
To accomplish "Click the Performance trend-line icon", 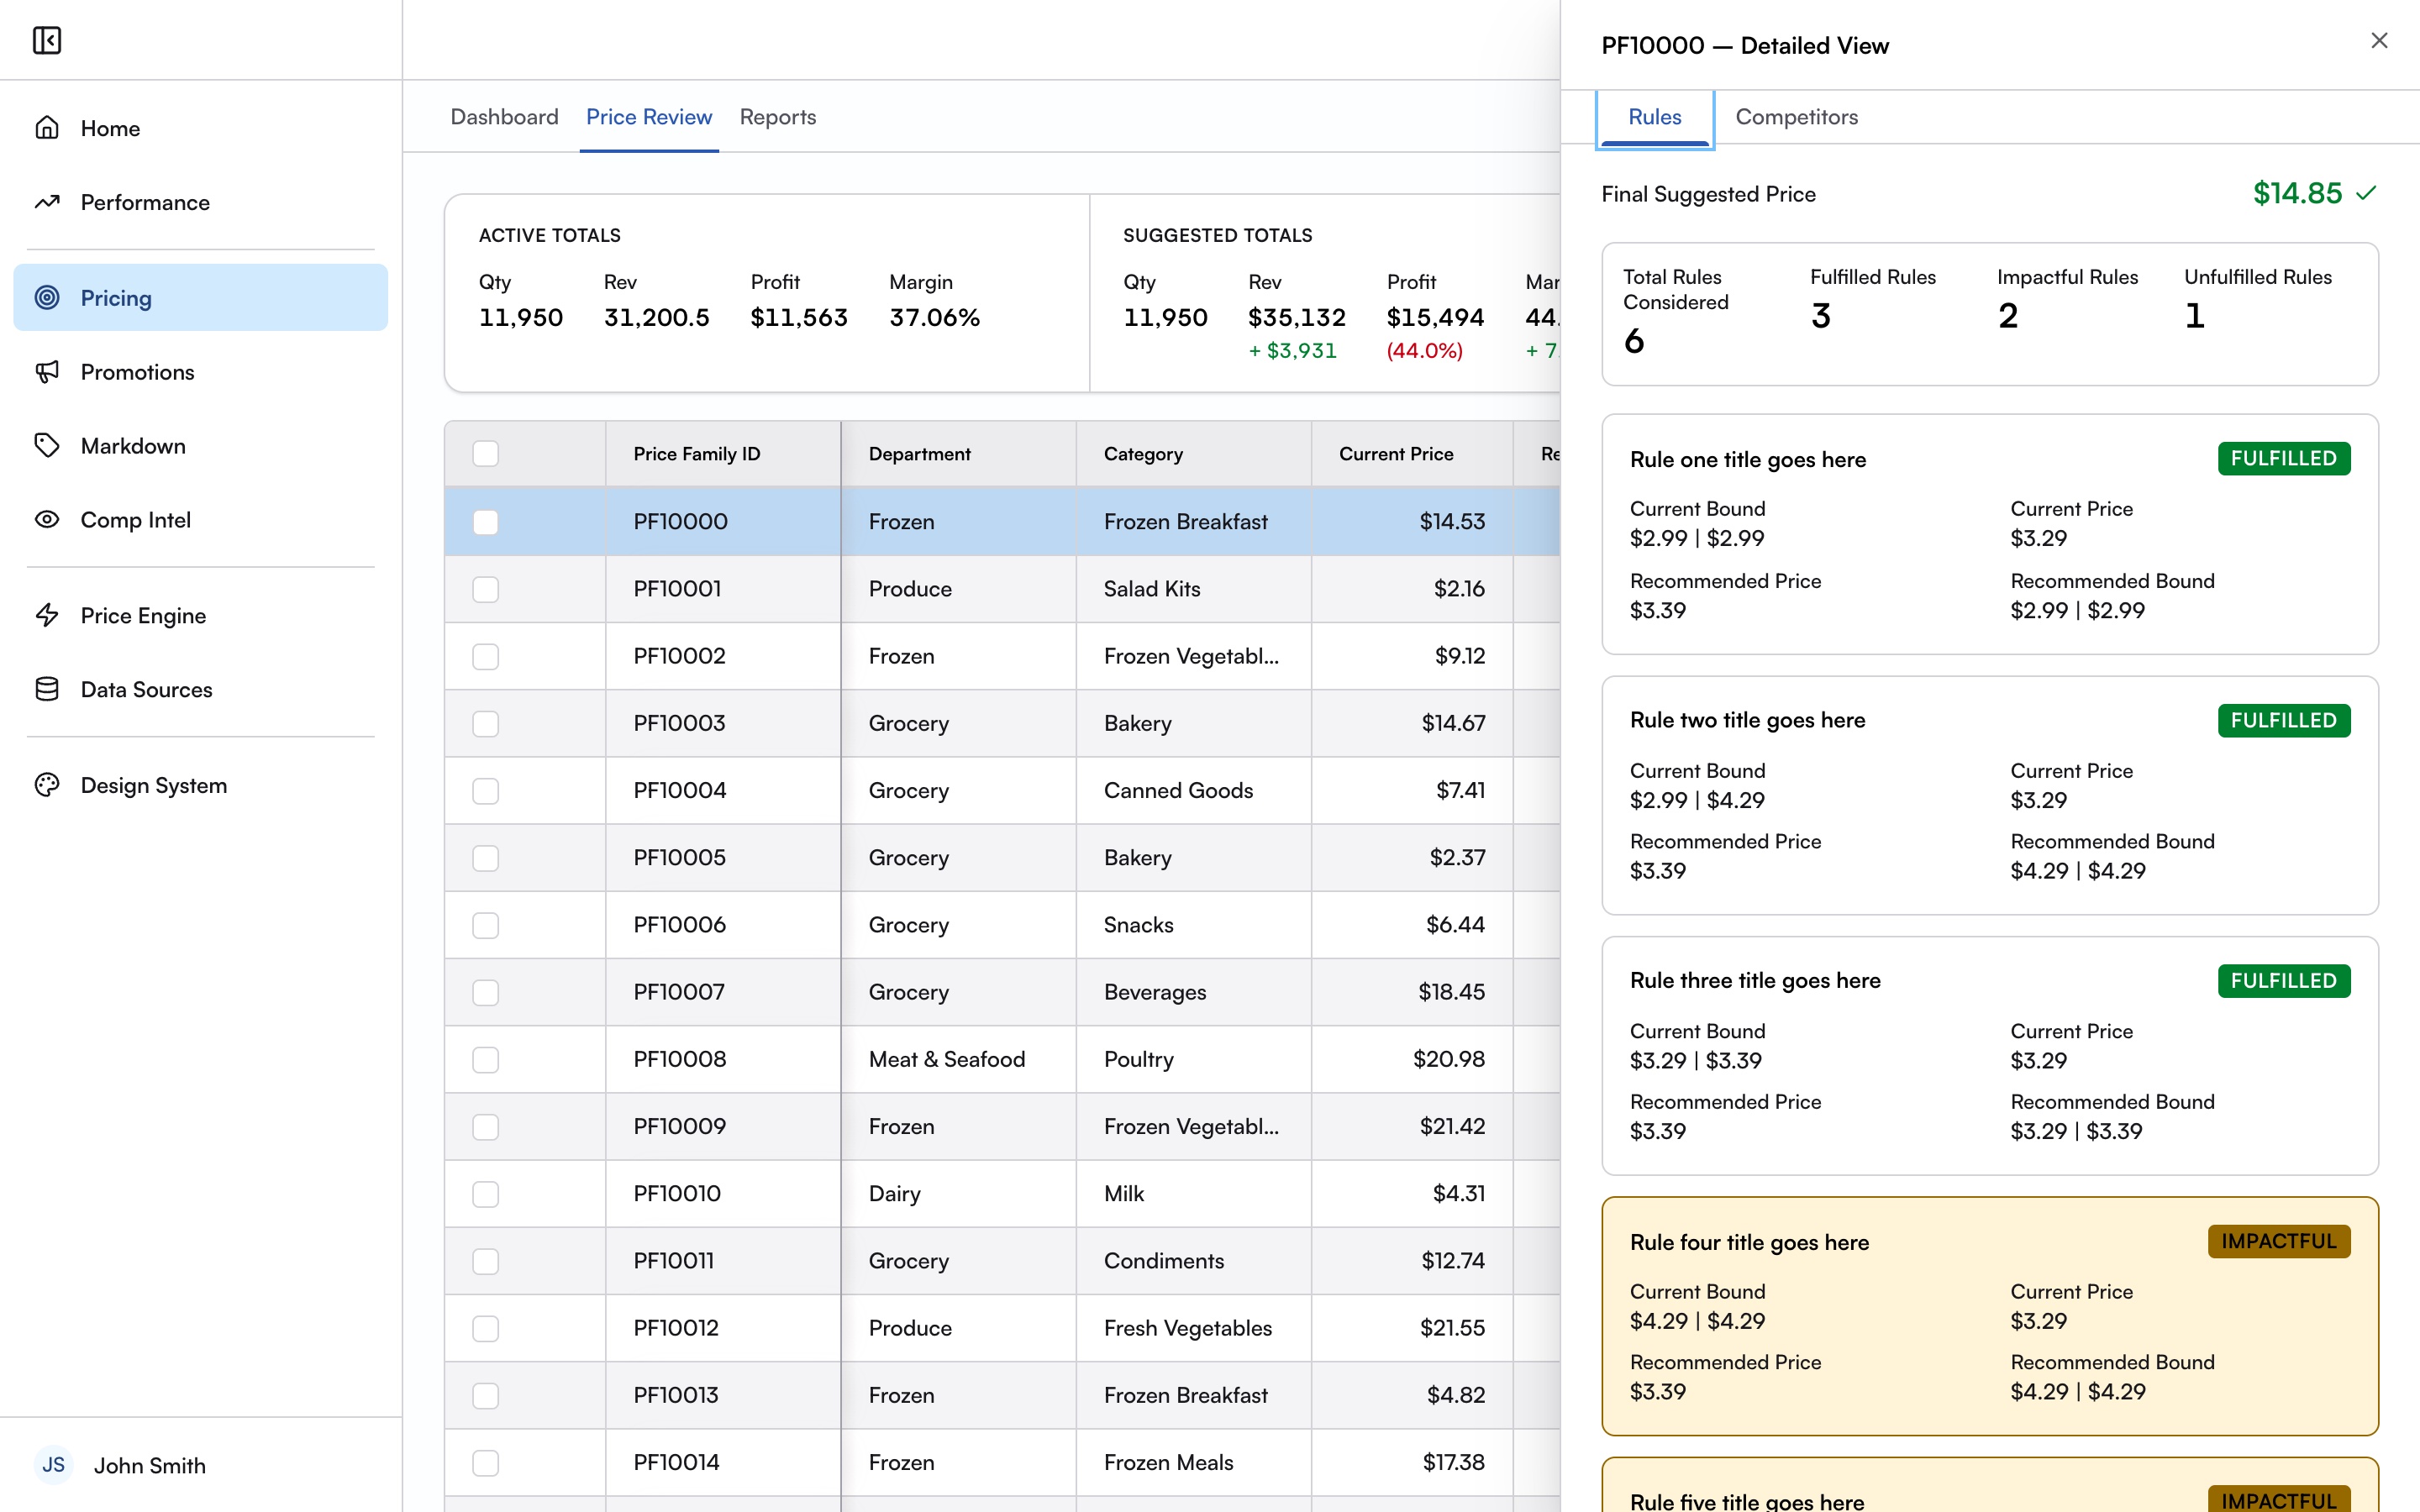I will click(x=47, y=202).
